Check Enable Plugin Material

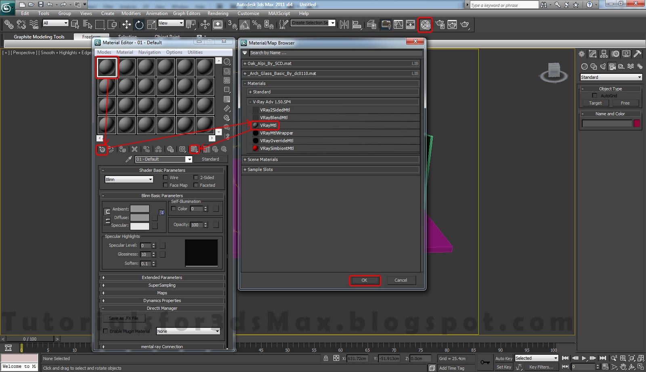pos(106,331)
